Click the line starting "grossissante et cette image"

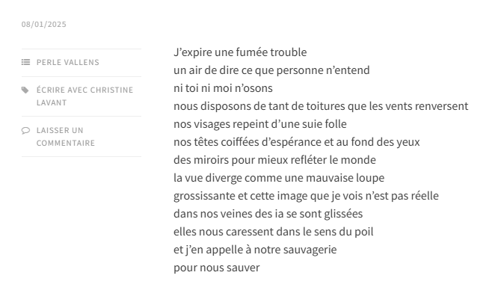pos(306,196)
